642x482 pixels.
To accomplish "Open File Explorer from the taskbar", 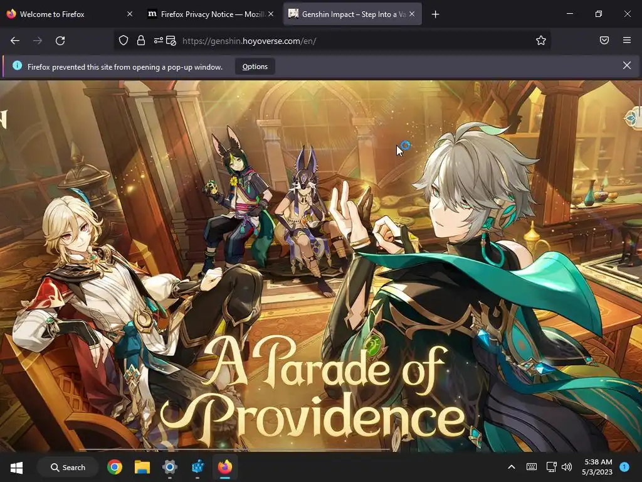I will point(142,467).
